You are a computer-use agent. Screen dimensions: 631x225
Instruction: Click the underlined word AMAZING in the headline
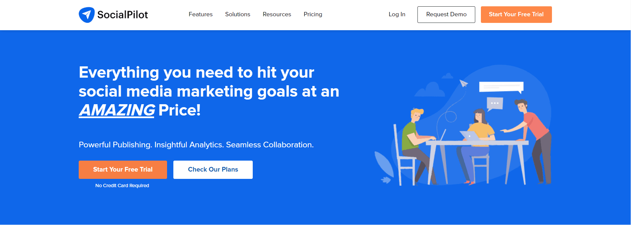tap(116, 109)
